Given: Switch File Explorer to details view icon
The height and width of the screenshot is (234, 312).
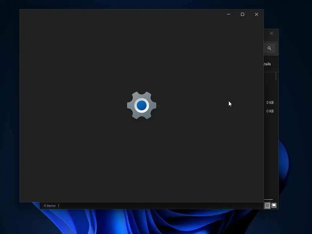Looking at the screenshot, I should coord(267,205).
